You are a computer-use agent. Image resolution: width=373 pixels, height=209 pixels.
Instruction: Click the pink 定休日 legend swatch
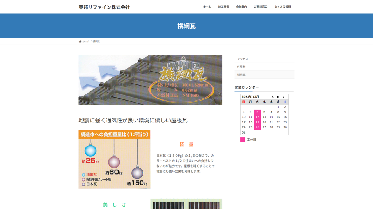[242, 140]
